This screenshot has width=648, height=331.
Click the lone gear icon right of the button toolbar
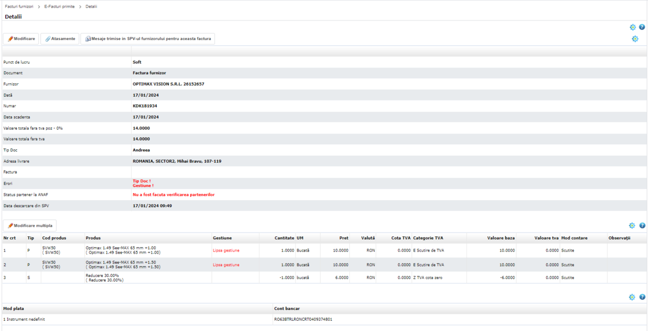click(635, 39)
